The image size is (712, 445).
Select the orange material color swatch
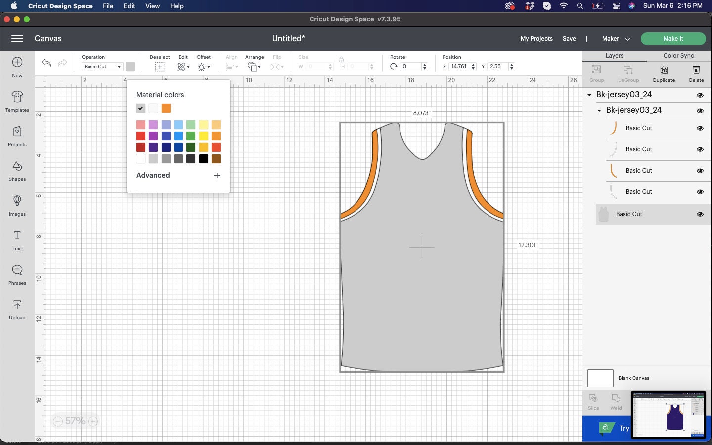coord(166,108)
